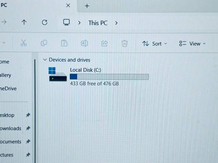Open a new tab with plus button
218x163 pixels.
87,6
